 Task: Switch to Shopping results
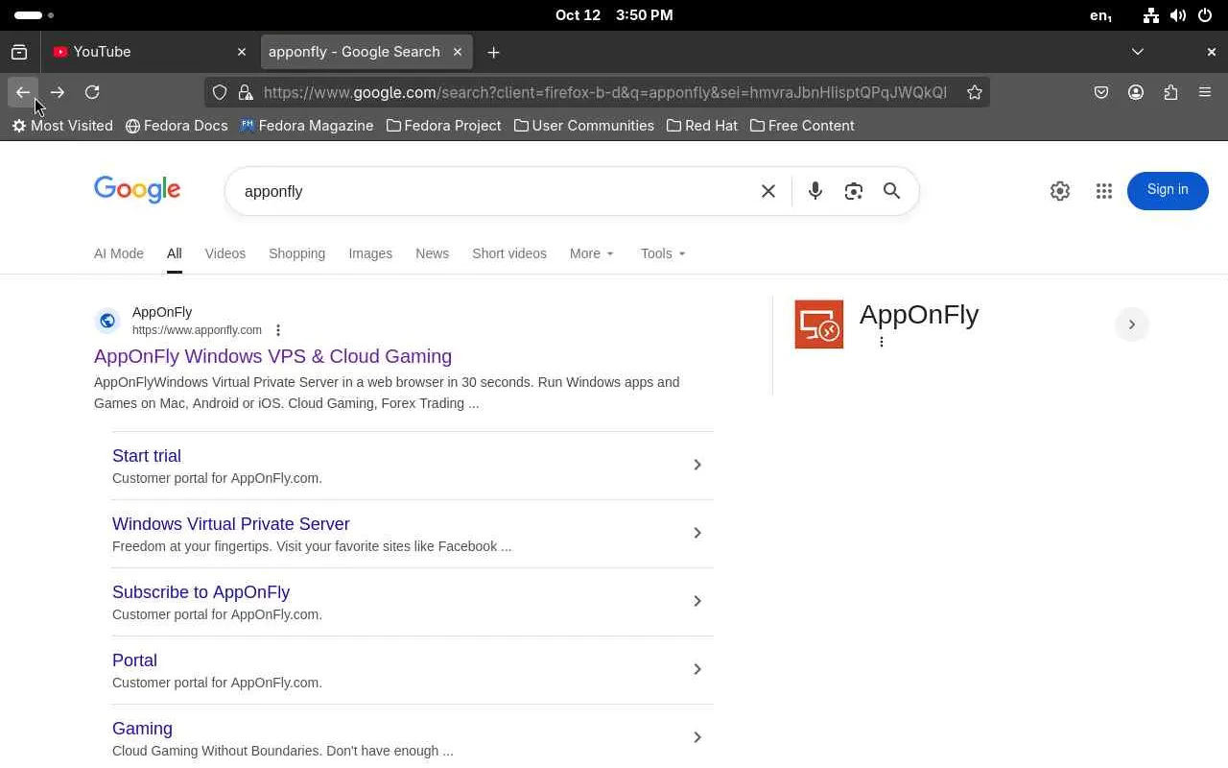(x=297, y=253)
